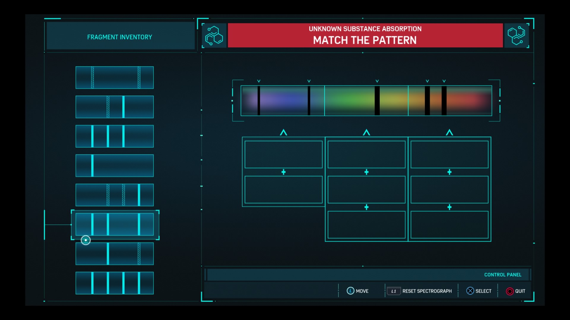
Task: Click the MATCH THE PATTERN title
Action: click(365, 40)
